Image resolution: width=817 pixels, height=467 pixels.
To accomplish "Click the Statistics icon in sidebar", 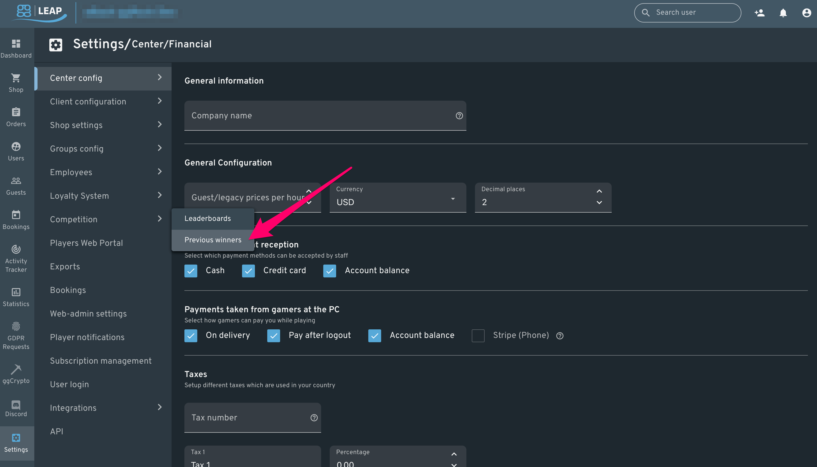I will click(x=16, y=292).
